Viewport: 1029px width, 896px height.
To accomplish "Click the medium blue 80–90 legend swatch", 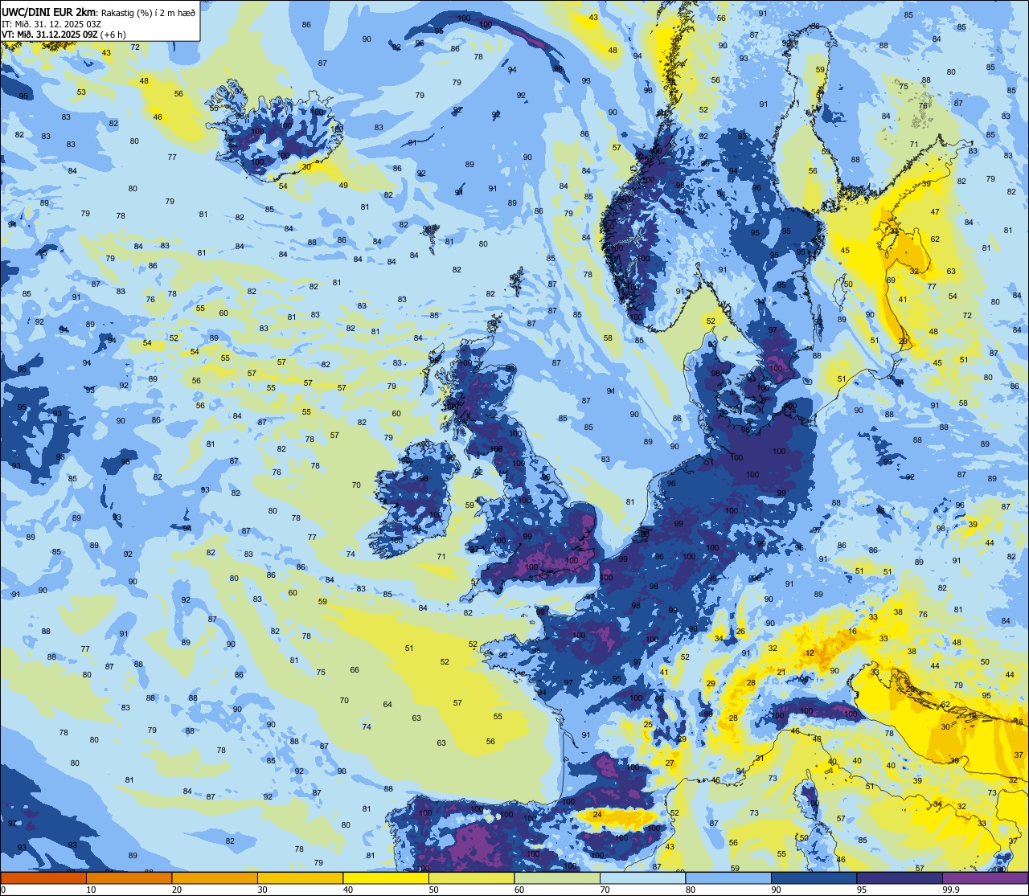I will [x=728, y=878].
